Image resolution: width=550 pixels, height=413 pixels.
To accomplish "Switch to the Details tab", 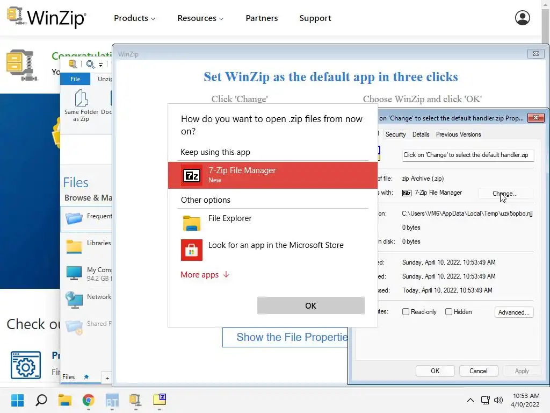I will [x=421, y=134].
